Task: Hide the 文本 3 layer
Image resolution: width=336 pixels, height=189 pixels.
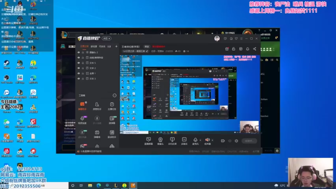Action: (79, 79)
